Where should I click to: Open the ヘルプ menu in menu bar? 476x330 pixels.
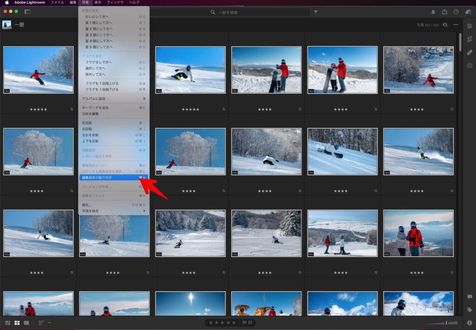click(134, 2)
